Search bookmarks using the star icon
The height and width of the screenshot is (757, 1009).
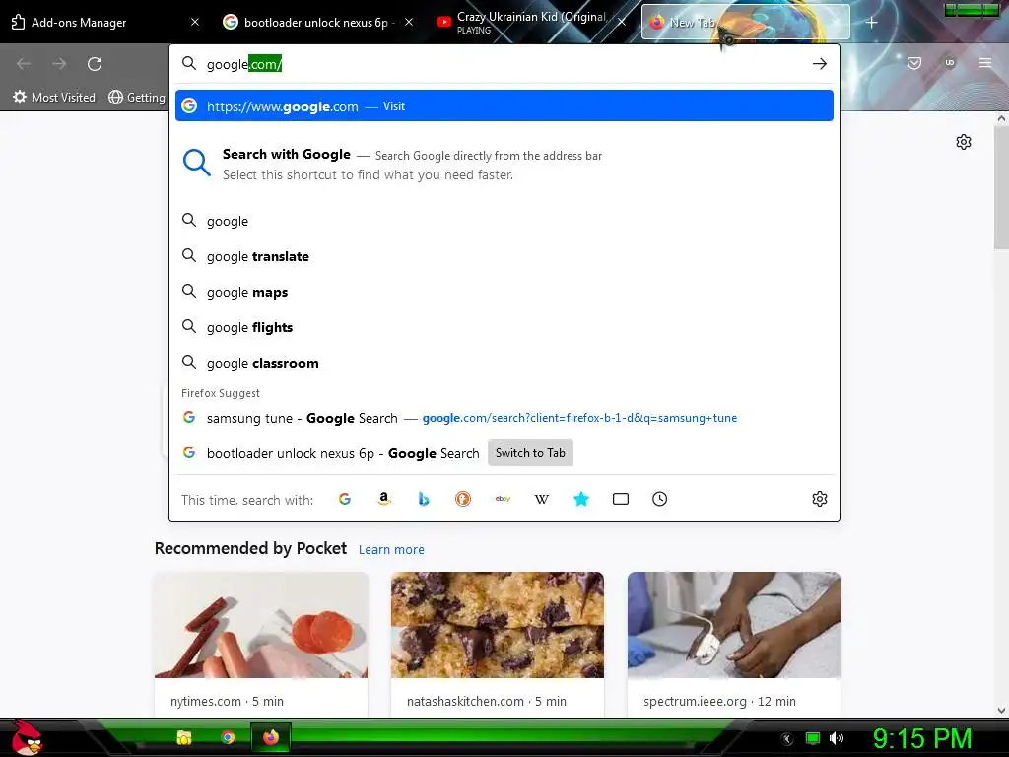click(581, 499)
